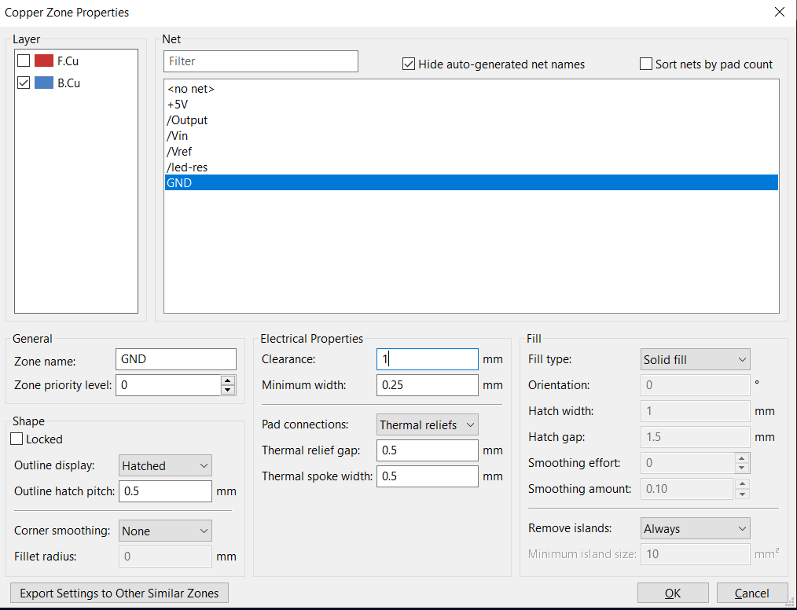Screen dimensions: 797x610
Task: Uncheck the B.Cu layer checkbox
Action: click(24, 83)
